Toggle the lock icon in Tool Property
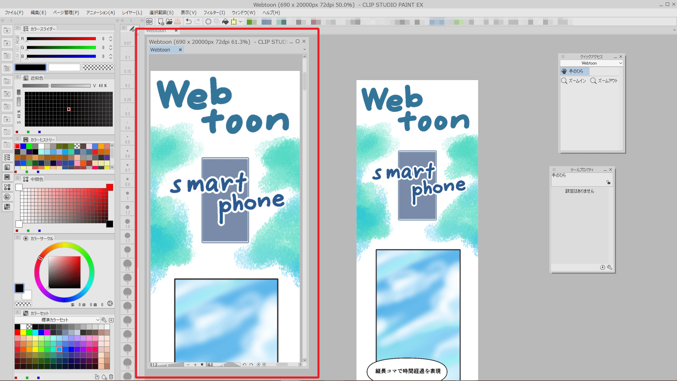The image size is (677, 381). click(608, 182)
